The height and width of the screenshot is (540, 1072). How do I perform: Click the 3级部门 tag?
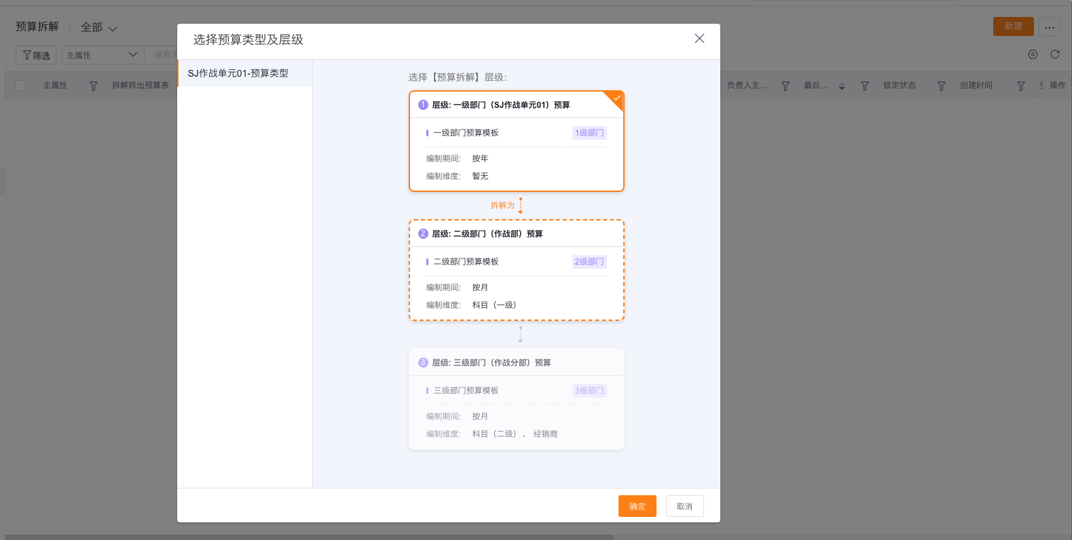point(589,391)
